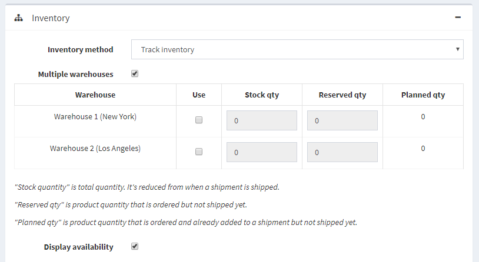Enable Use for Warehouse 2 (Los Angeles)
479x262 pixels.
click(199, 152)
